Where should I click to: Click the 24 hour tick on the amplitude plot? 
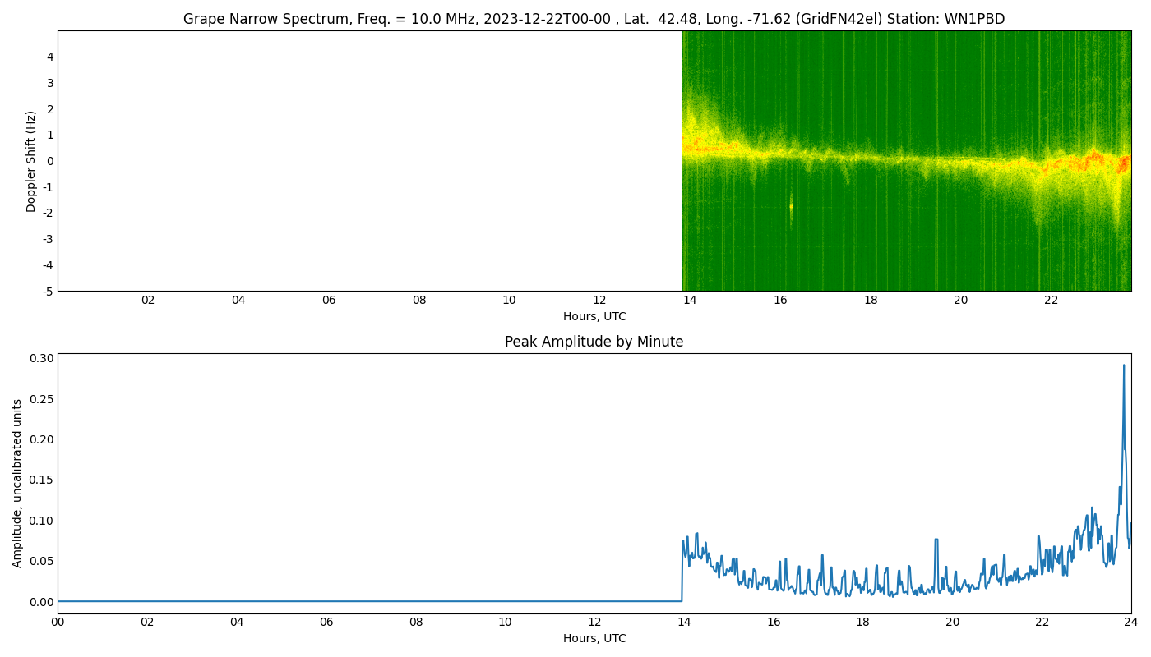[x=1131, y=620]
